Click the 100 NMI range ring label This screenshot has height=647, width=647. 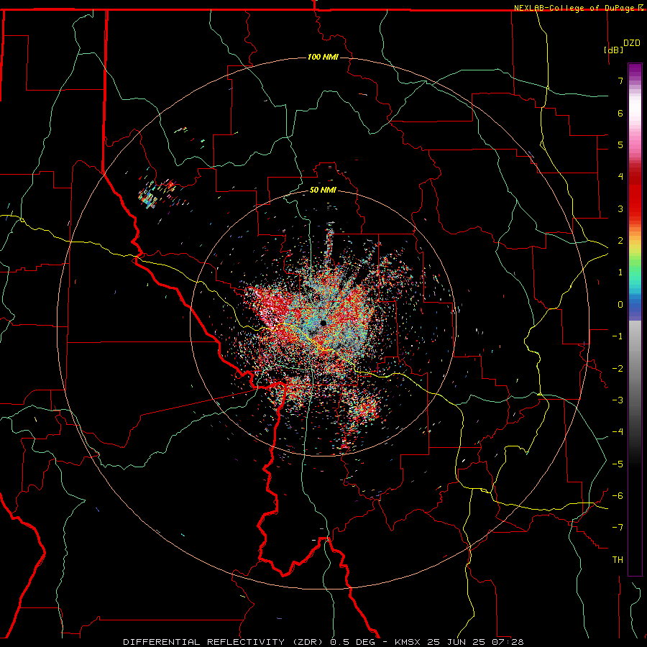pos(323,57)
